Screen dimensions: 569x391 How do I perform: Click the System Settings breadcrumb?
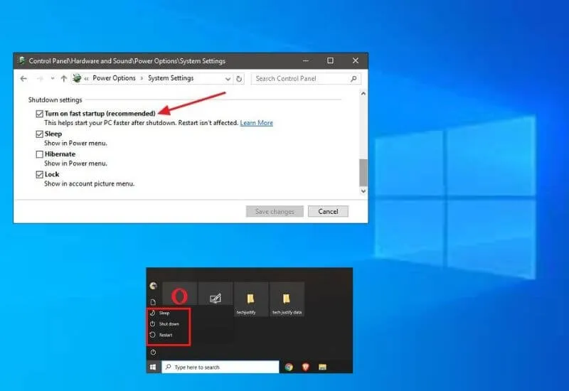coord(171,78)
